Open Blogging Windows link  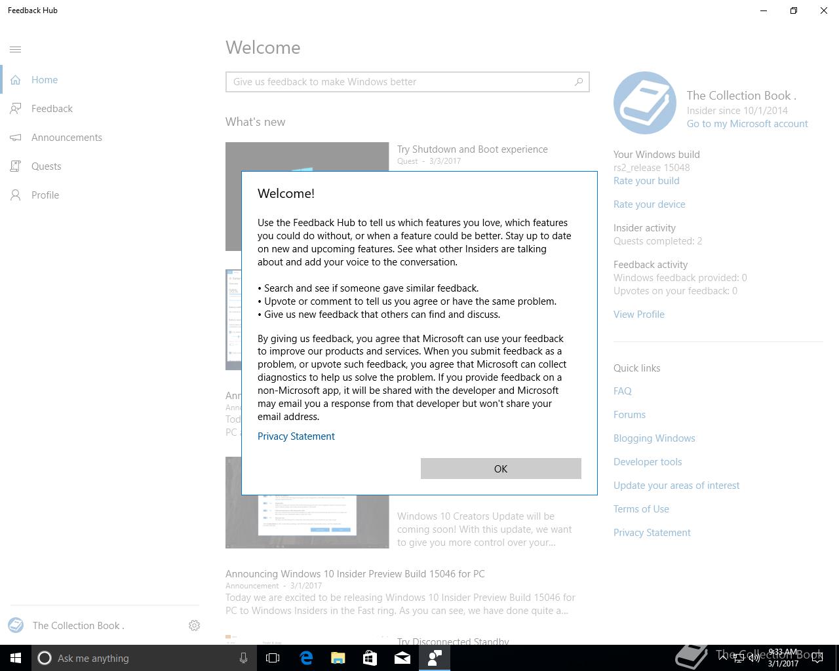click(654, 438)
